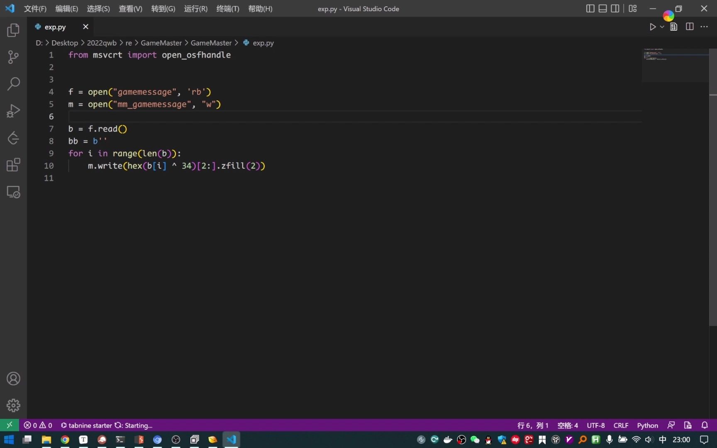The image size is (717, 448).
Task: Open the 帮助(H) menu
Action: pyautogui.click(x=260, y=9)
